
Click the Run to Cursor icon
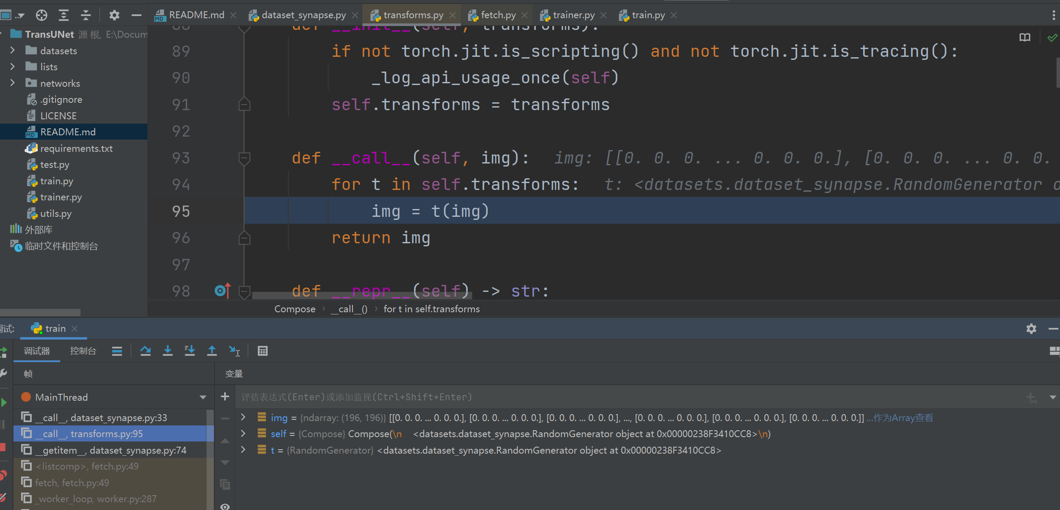click(234, 351)
